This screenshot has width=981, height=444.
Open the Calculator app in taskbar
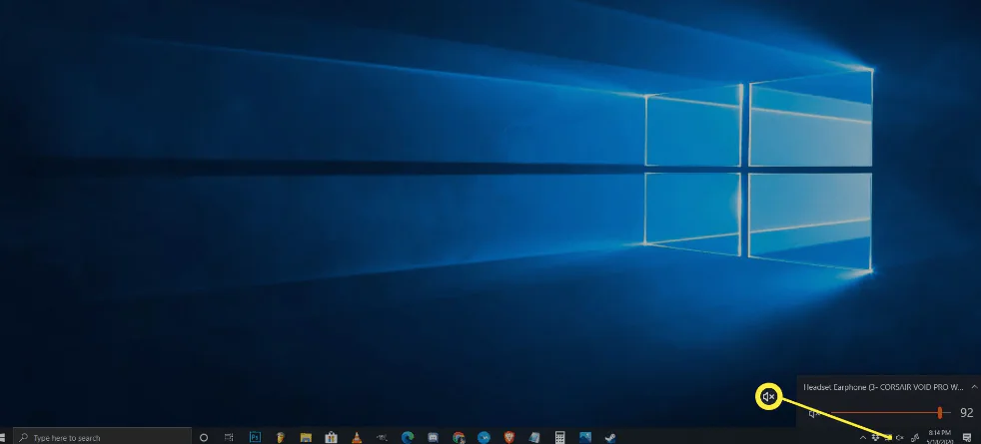tap(560, 437)
